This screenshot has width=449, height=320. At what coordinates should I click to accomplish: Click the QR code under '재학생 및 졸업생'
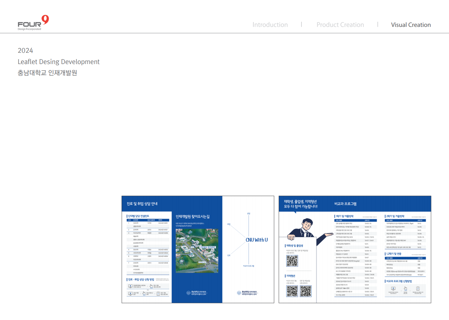pos(292,261)
